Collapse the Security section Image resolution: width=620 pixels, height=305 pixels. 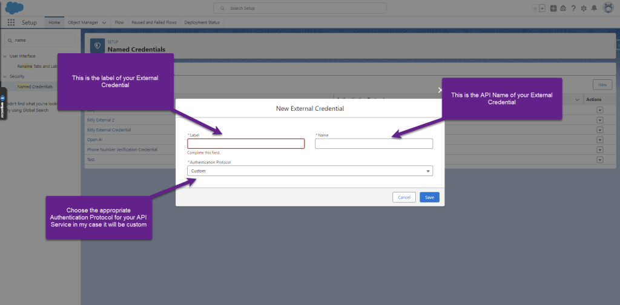[x=5, y=76]
